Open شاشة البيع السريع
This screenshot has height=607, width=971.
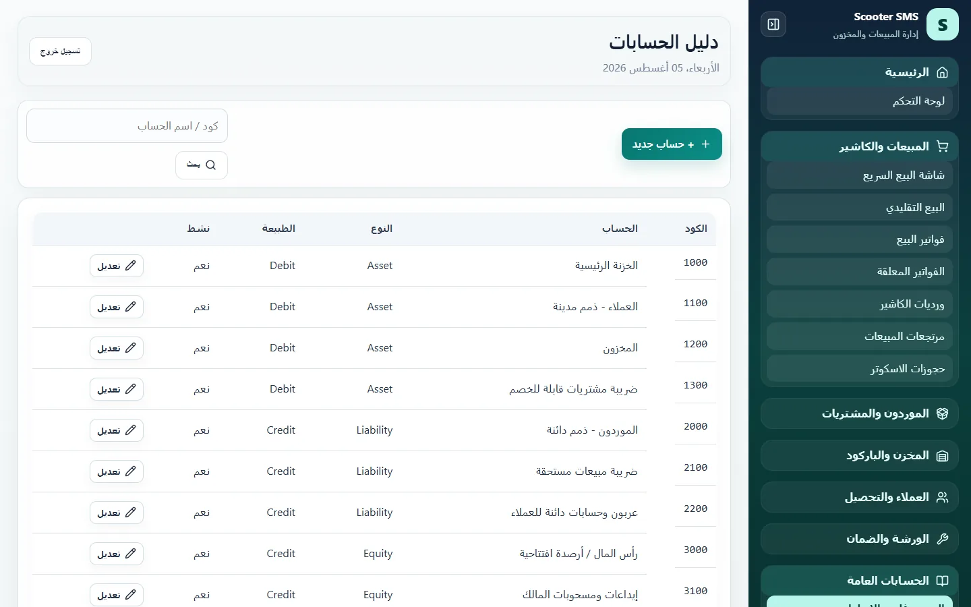(x=860, y=175)
